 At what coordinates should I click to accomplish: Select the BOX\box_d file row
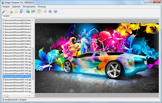pos(17,47)
